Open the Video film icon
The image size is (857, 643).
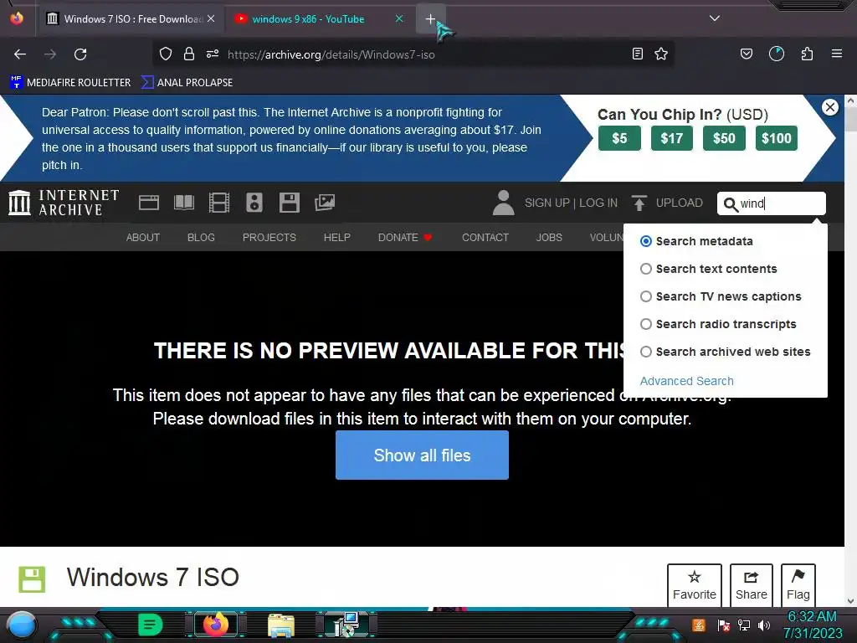[219, 203]
